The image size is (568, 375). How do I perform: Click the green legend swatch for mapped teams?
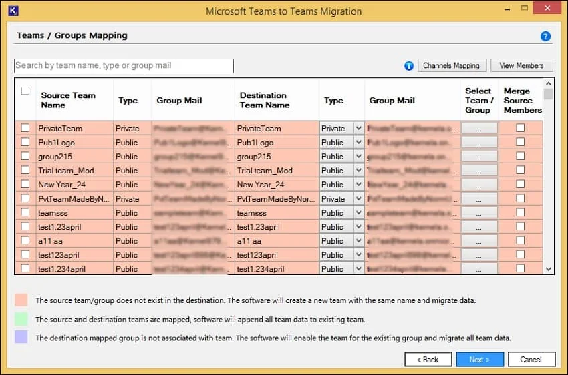[21, 319]
